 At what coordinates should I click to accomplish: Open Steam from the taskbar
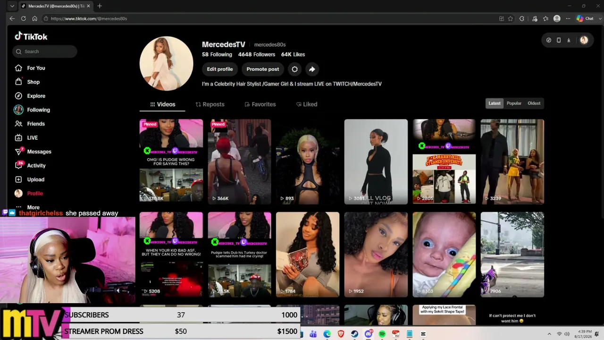(x=354, y=334)
